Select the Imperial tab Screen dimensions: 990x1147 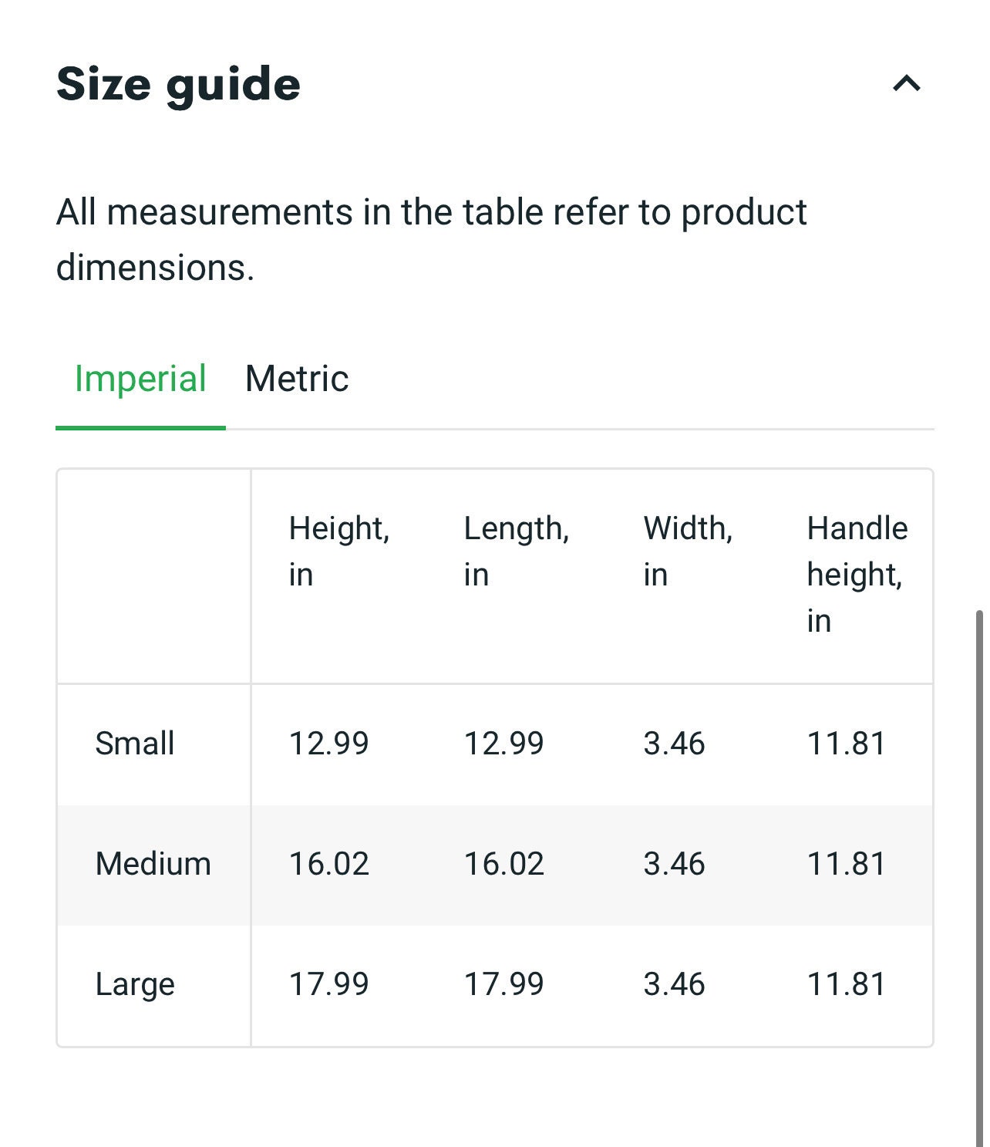pos(140,379)
